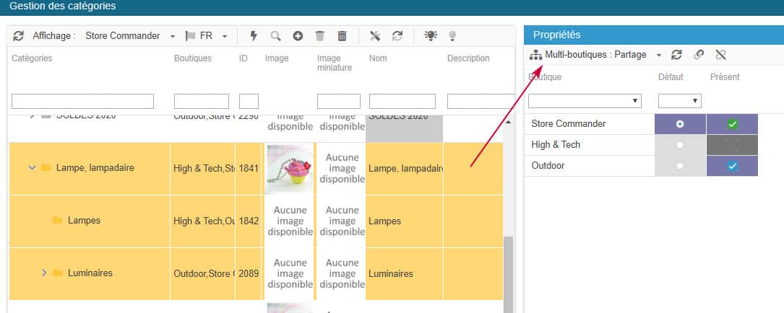This screenshot has width=784, height=313.
Task: Click the lit light bulb icon
Action: pos(431,36)
